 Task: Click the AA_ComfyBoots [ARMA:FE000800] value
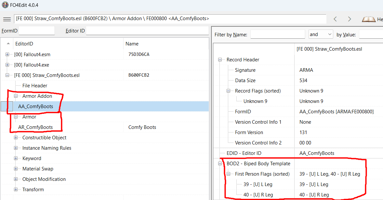[x=337, y=112]
